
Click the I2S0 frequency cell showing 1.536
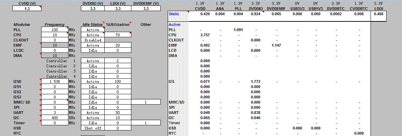point(55,81)
